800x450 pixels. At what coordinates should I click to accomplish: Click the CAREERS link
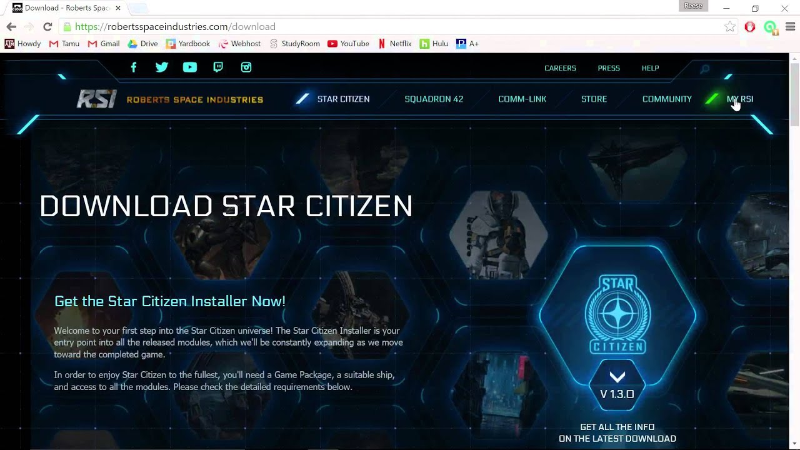pyautogui.click(x=560, y=68)
